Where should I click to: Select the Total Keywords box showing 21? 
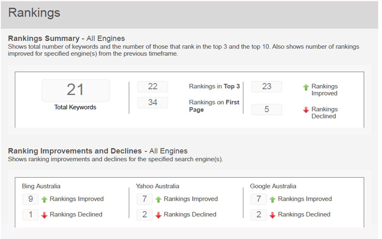[75, 90]
